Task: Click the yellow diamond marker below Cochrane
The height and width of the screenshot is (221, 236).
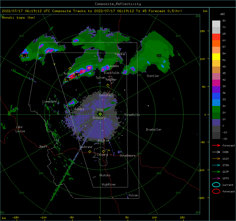Action: pyautogui.click(x=90, y=152)
